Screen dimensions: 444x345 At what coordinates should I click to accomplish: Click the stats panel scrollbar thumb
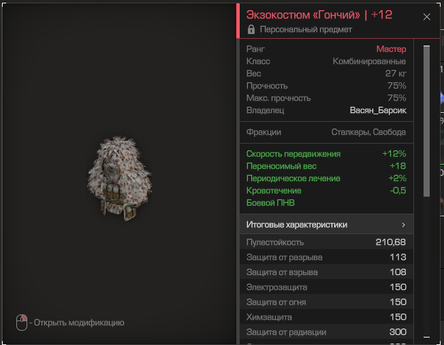pyautogui.click(x=426, y=121)
